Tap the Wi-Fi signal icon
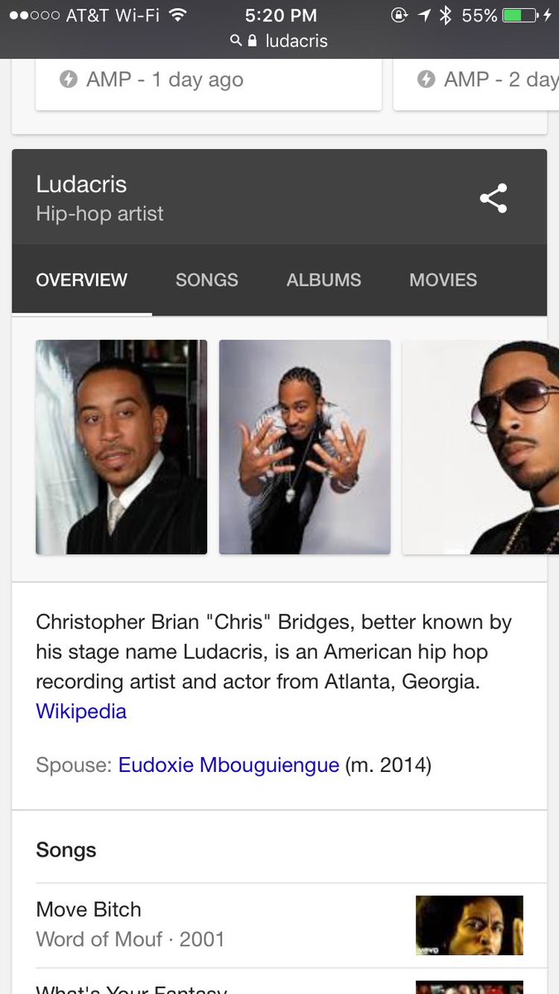 click(x=176, y=15)
